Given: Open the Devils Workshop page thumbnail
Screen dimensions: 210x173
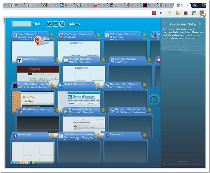Looking at the screenshot, I should (79, 99).
